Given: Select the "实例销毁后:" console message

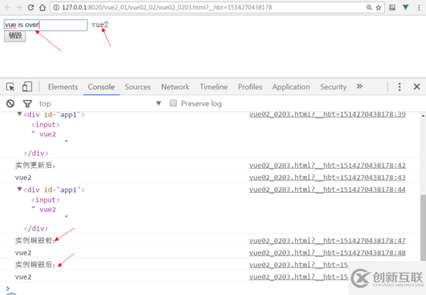Looking at the screenshot, I should 35,265.
